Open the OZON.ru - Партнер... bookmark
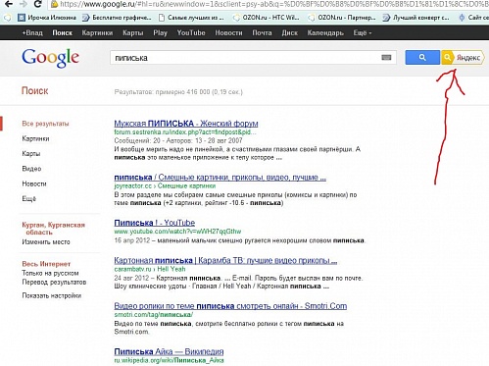 pos(342,18)
